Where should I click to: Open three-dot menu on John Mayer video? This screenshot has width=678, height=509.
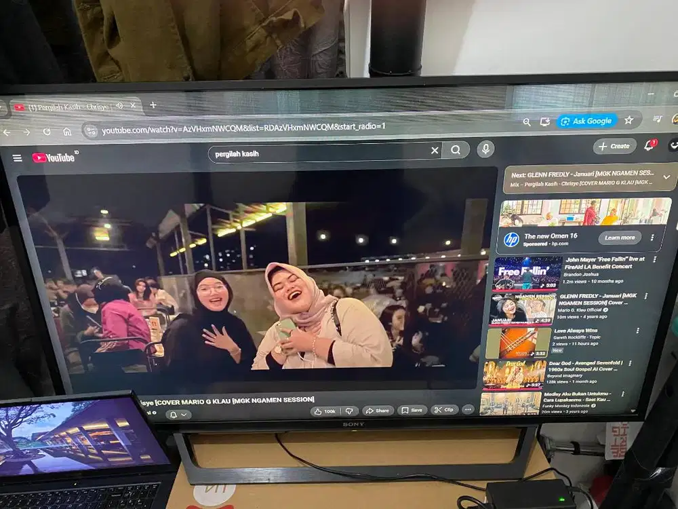click(655, 260)
